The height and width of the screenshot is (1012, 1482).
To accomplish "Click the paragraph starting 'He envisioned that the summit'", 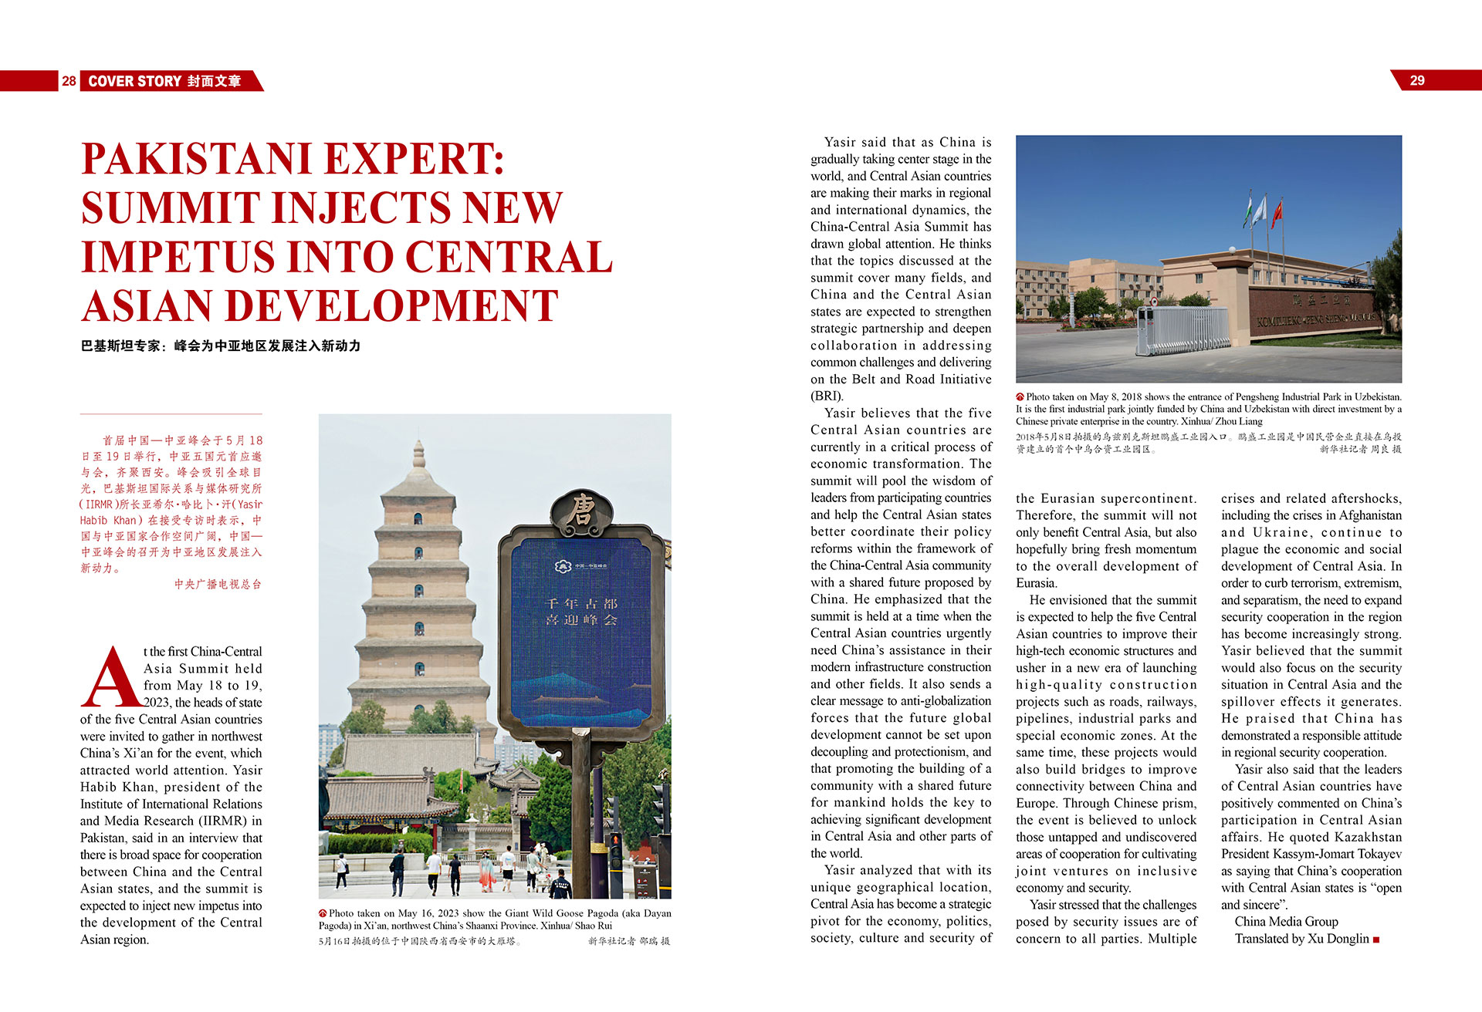I will click(x=1106, y=744).
